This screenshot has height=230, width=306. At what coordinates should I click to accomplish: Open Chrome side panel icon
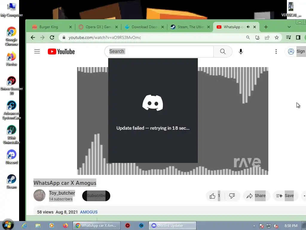pyautogui.click(x=298, y=37)
